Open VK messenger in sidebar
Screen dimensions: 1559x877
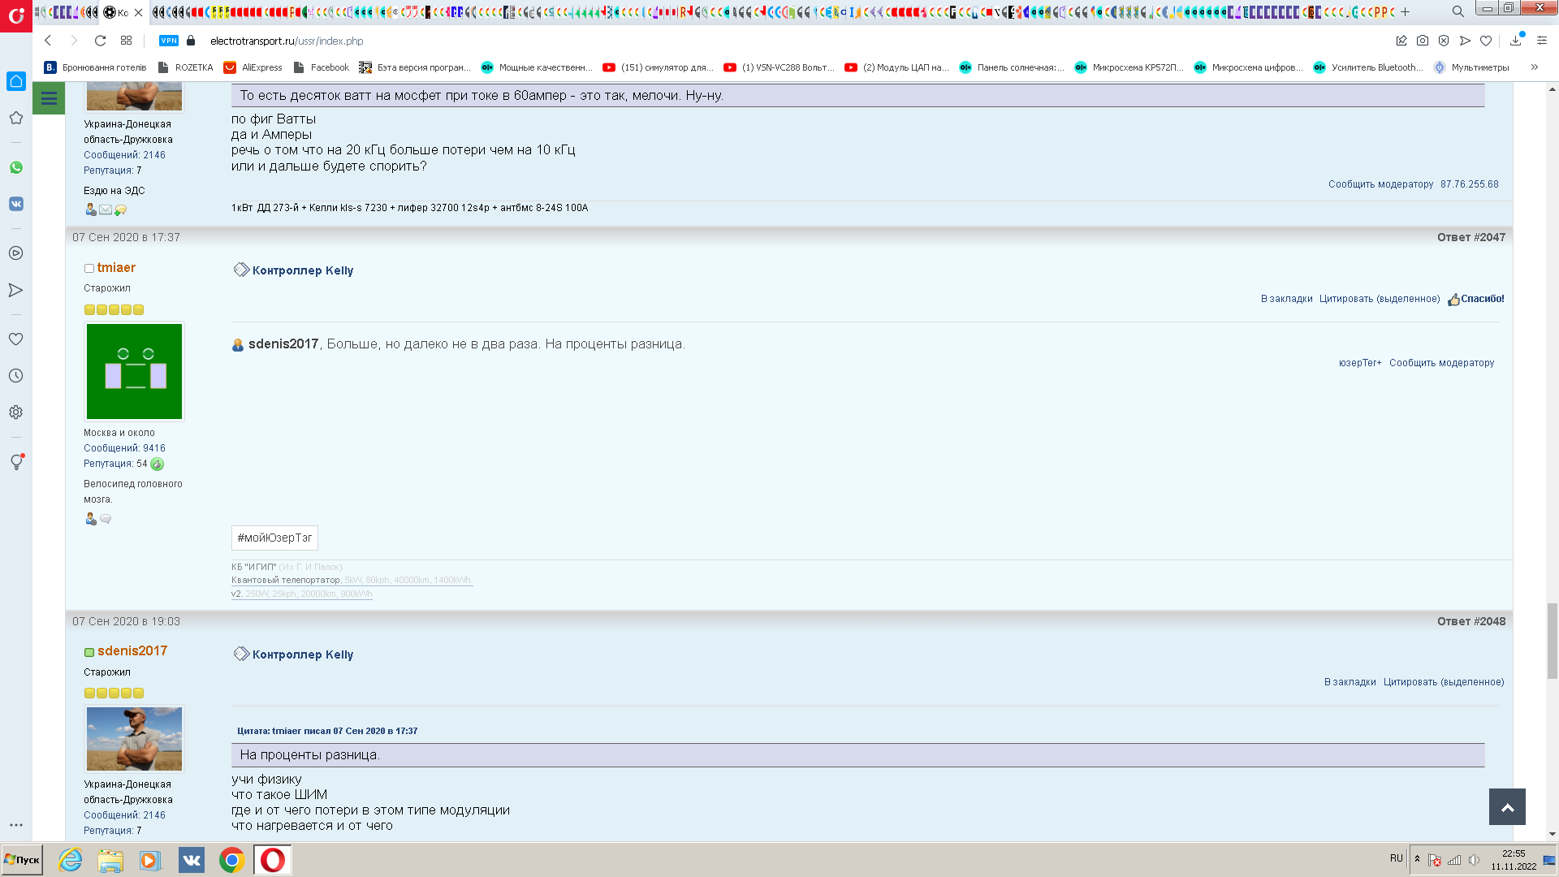point(16,204)
